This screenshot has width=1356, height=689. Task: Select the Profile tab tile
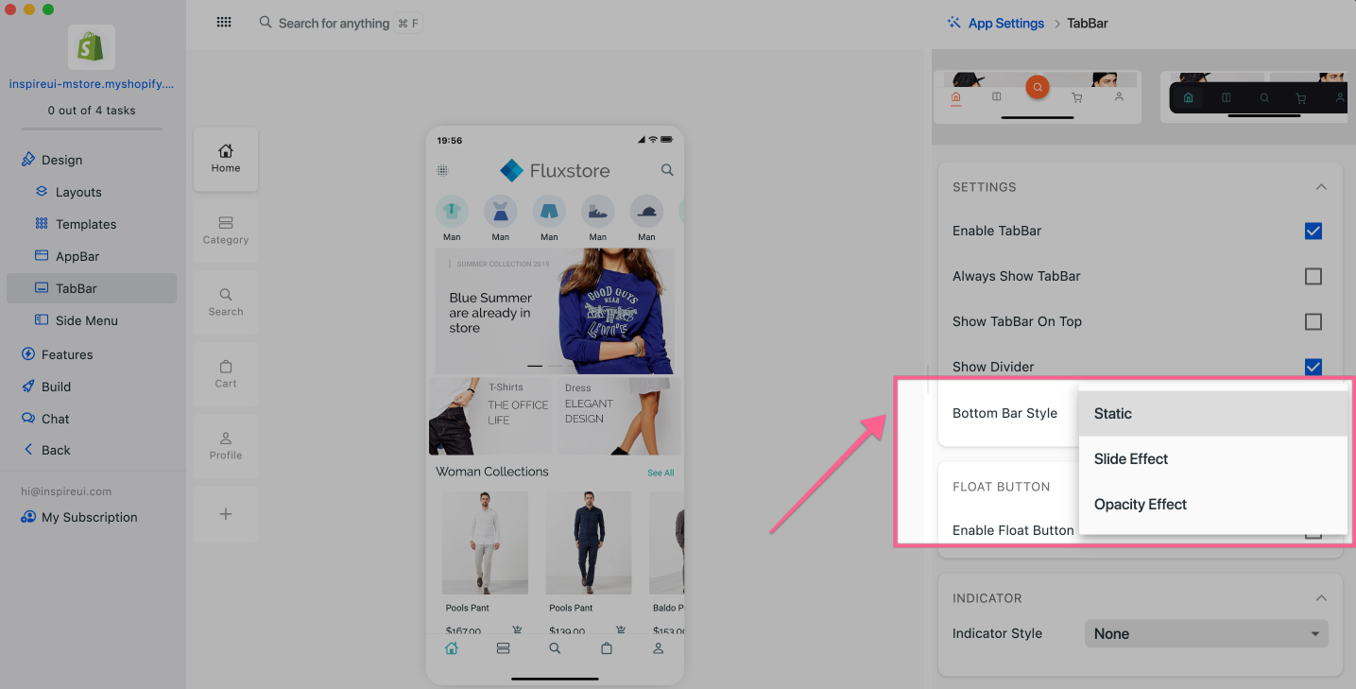[x=226, y=446]
